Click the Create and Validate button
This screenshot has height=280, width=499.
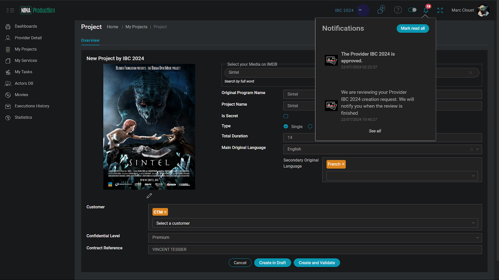[317, 263]
